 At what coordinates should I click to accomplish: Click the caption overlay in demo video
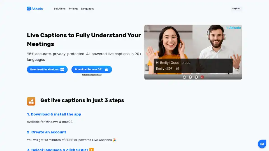pos(193,66)
